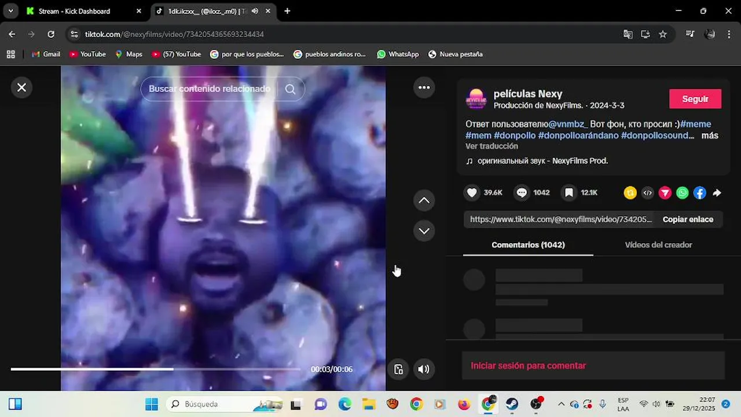Open the Chrome apps grid in the bookmarks bar
Image resolution: width=741 pixels, height=417 pixels.
pyautogui.click(x=10, y=54)
